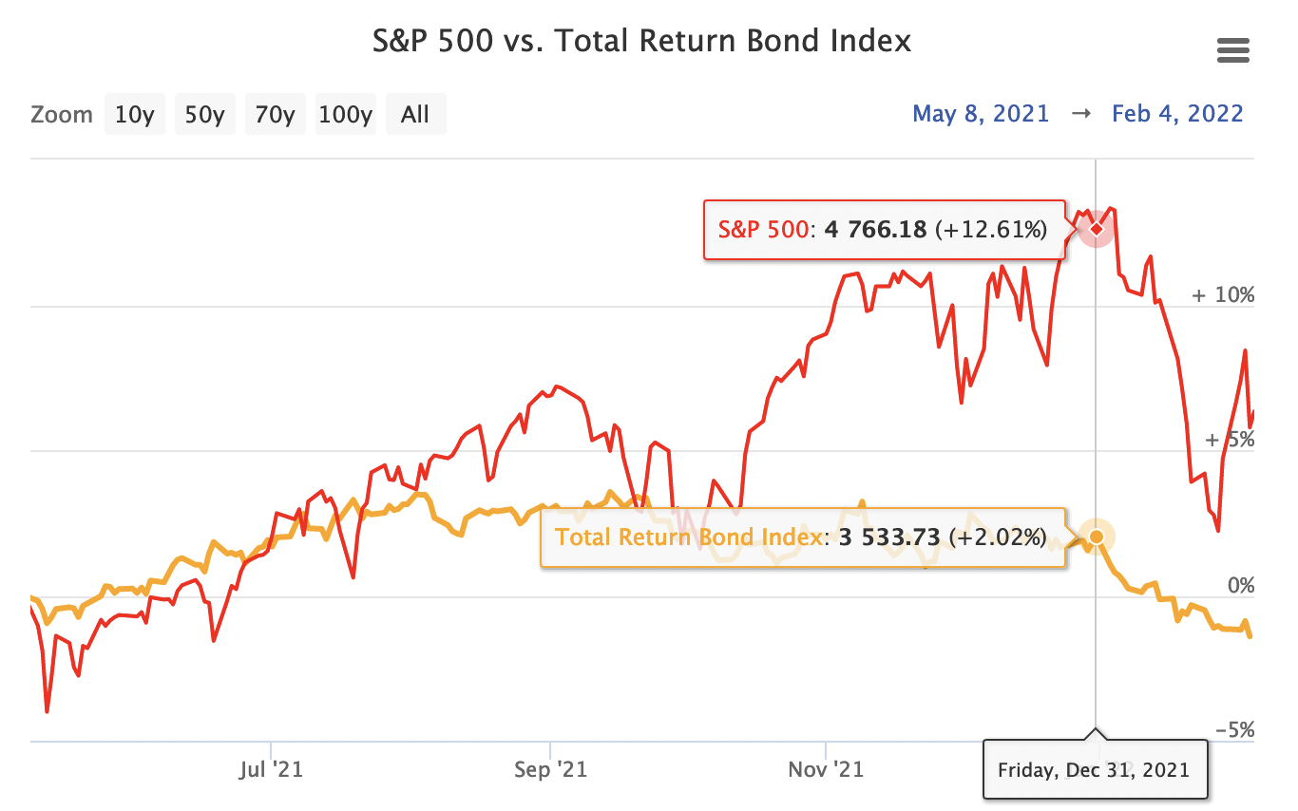Edit the May 8, 2021 start date
The image size is (1298, 811).
(x=981, y=114)
